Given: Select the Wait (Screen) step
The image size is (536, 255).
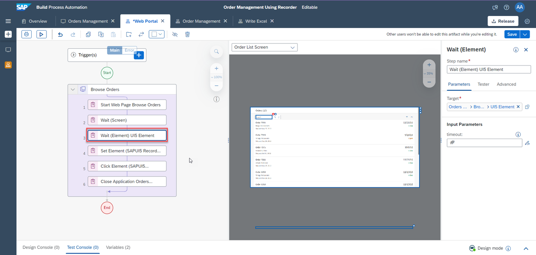Looking at the screenshot, I should tap(127, 120).
